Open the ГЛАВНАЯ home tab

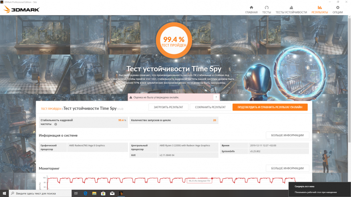[x=251, y=10]
